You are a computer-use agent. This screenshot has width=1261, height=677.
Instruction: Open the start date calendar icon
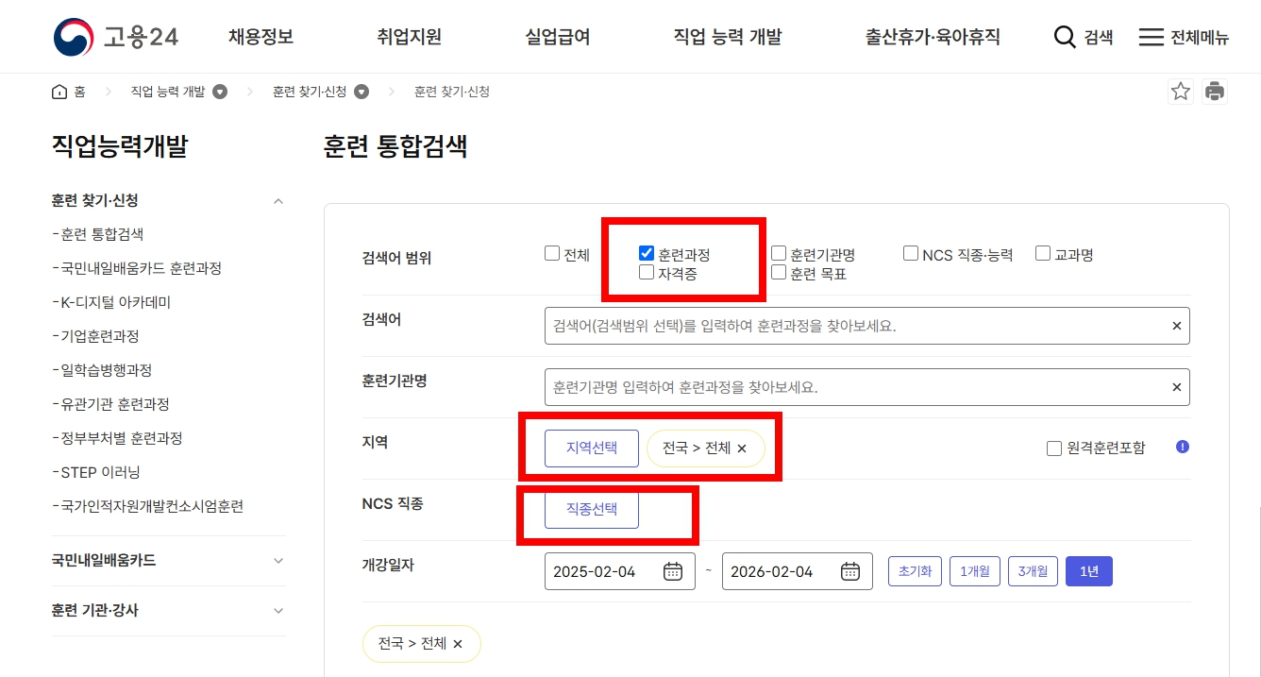(672, 570)
